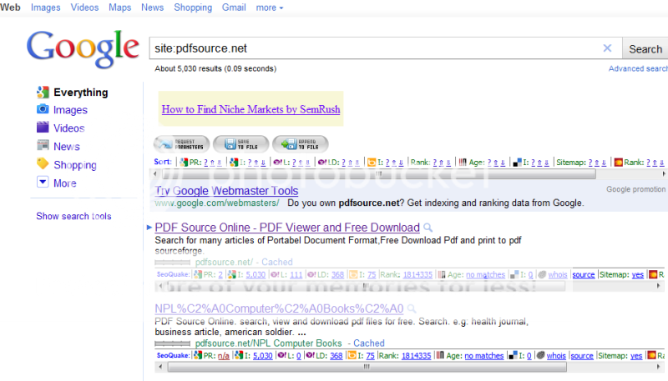Clear the search box with the X icon
This screenshot has width=668, height=381.
click(x=607, y=48)
